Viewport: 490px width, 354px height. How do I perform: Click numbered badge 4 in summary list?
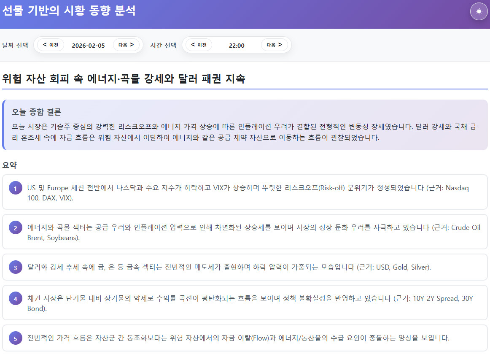coord(15,299)
